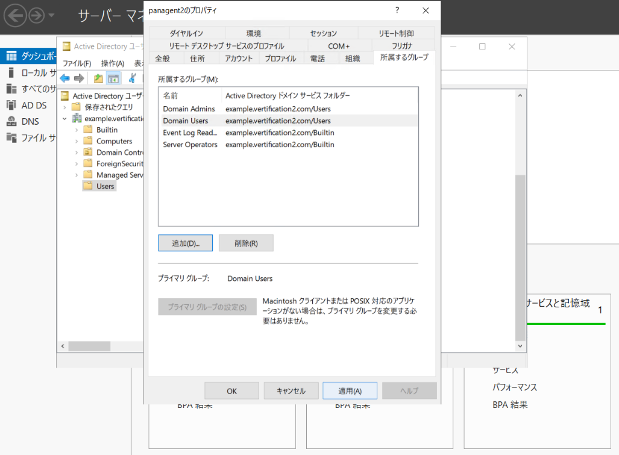Switch to the 電話 tab
619x455 pixels.
click(x=318, y=58)
